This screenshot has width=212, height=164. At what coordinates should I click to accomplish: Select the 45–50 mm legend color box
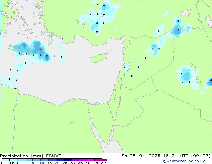click(x=98, y=160)
